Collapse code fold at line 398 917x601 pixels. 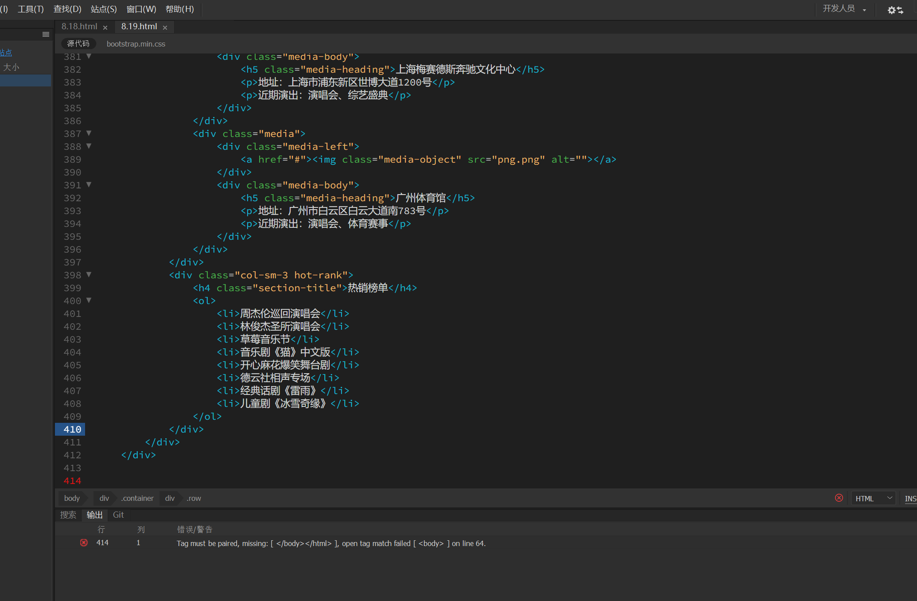[x=89, y=274]
